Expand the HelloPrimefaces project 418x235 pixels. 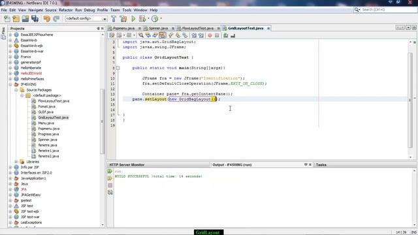pos(10,79)
